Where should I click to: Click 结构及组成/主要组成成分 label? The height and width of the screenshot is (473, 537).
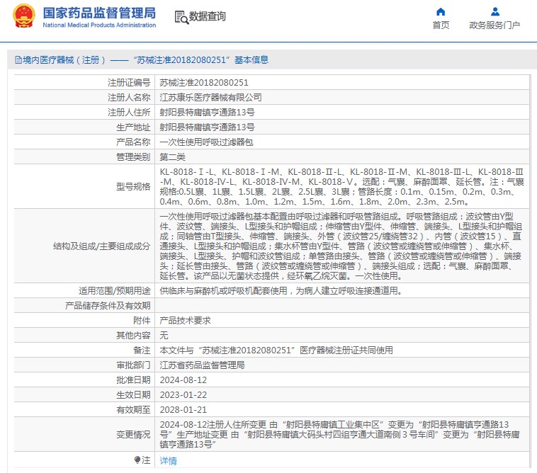[102, 246]
